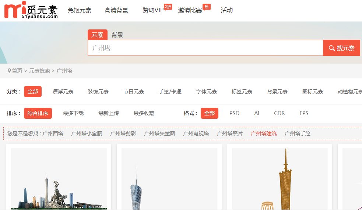The width and height of the screenshot is (362, 210).
Task: Open the 高清背景 menu
Action: click(116, 10)
